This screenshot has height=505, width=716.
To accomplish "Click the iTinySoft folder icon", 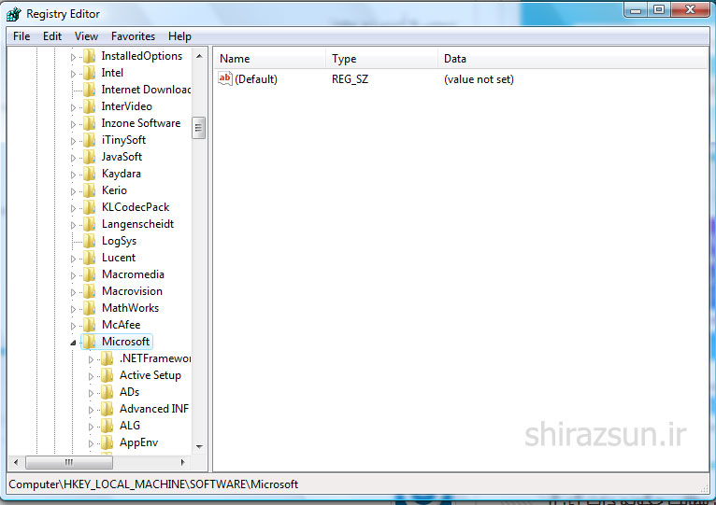I will tap(90, 140).
